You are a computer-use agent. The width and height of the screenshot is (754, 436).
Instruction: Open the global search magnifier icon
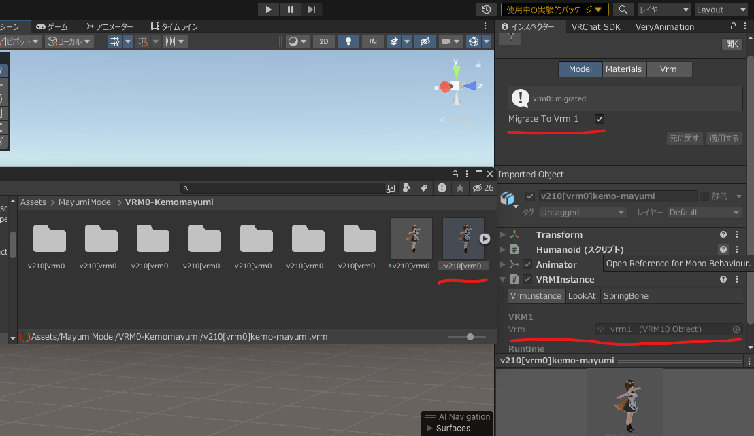[623, 10]
